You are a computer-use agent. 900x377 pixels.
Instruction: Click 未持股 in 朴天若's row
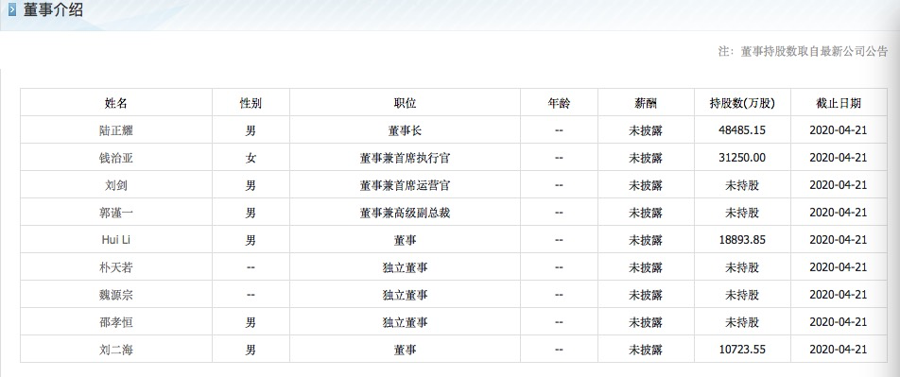click(x=742, y=267)
